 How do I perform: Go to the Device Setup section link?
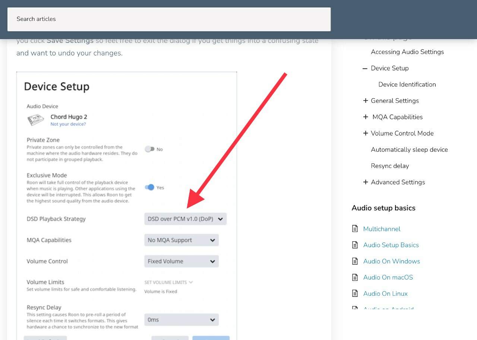390,68
